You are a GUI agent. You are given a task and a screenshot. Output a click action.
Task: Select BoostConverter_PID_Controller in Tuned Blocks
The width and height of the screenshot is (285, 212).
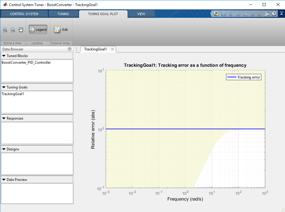tap(26, 63)
